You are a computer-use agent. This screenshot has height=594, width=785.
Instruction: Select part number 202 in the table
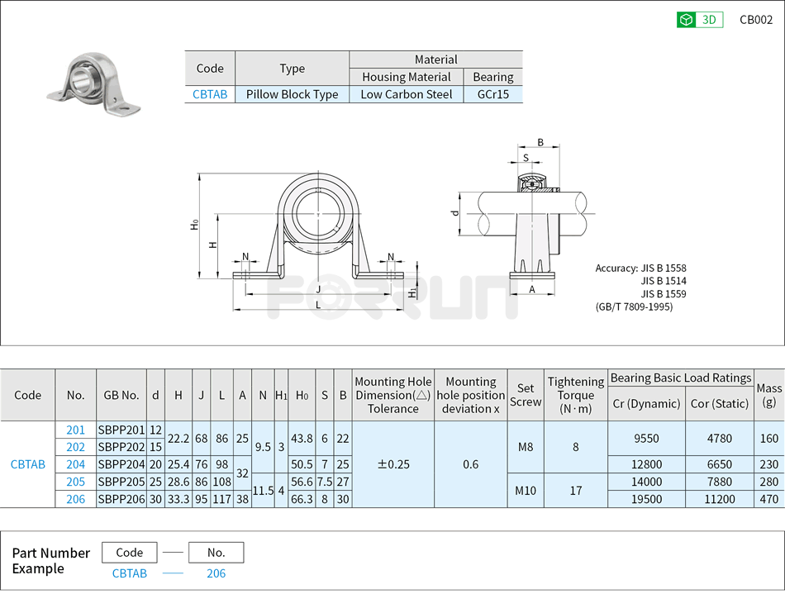tap(75, 447)
